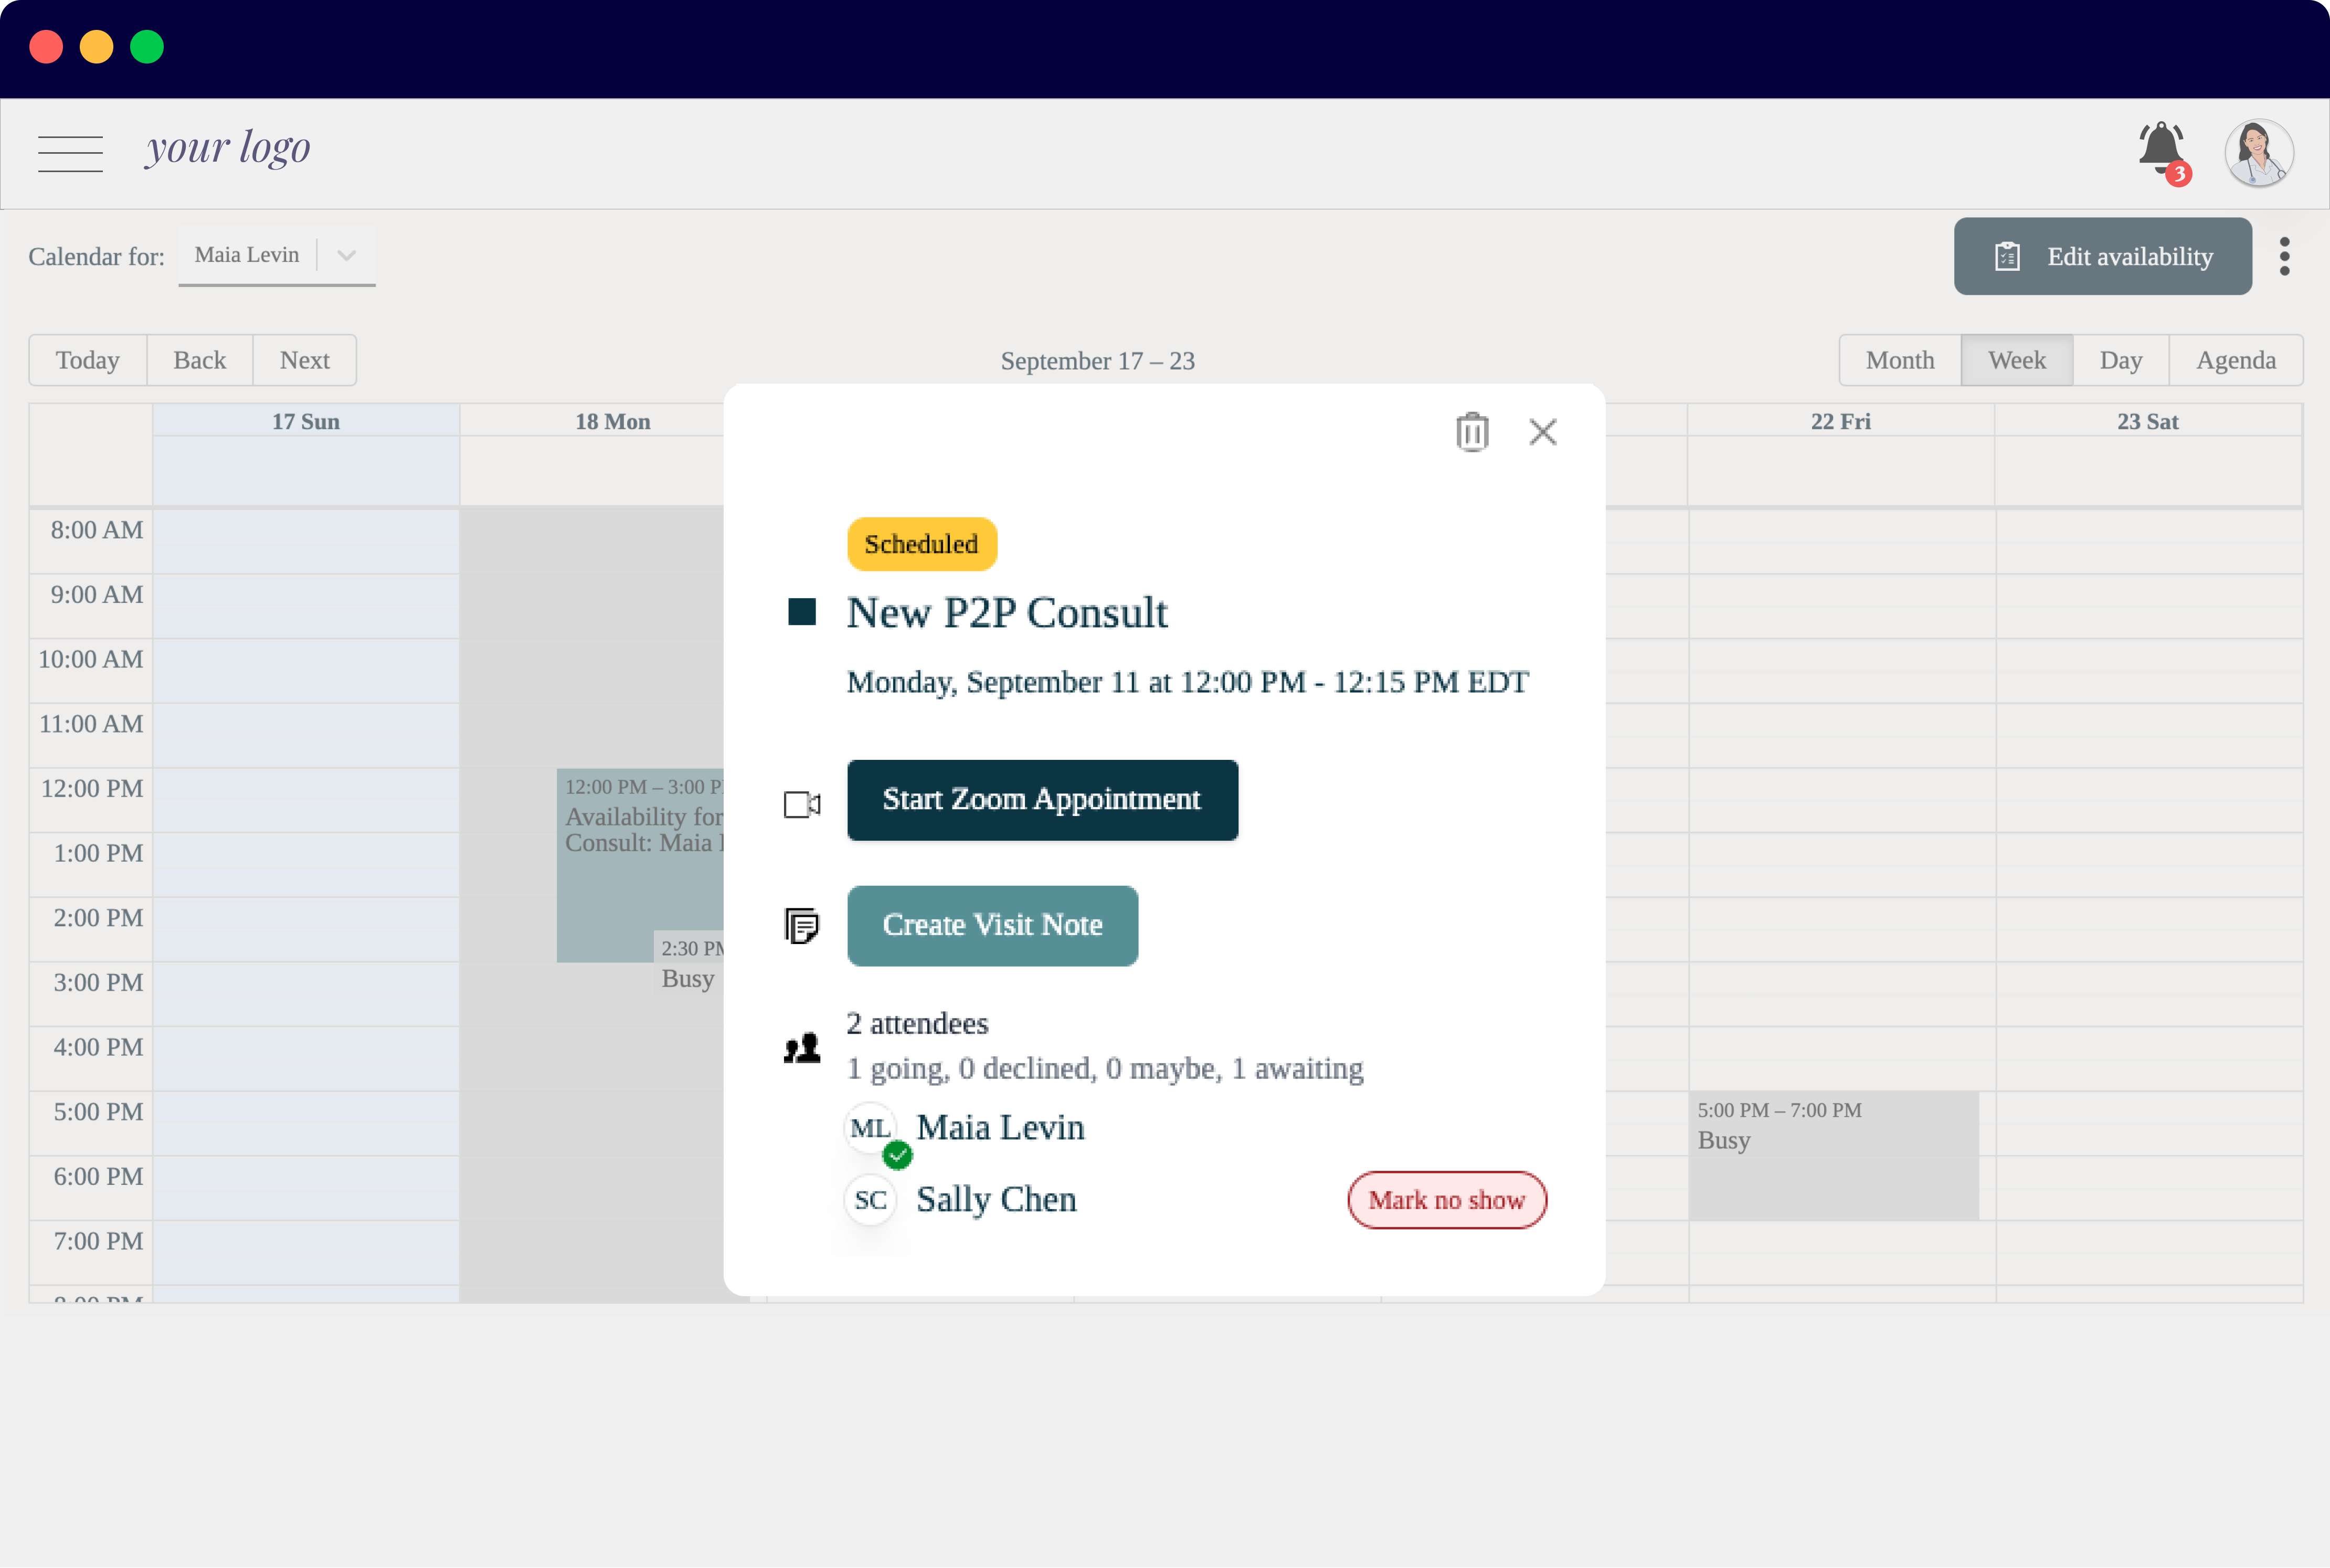Image resolution: width=2330 pixels, height=1568 pixels.
Task: Expand the Calendar for dropdown chevron
Action: point(346,255)
